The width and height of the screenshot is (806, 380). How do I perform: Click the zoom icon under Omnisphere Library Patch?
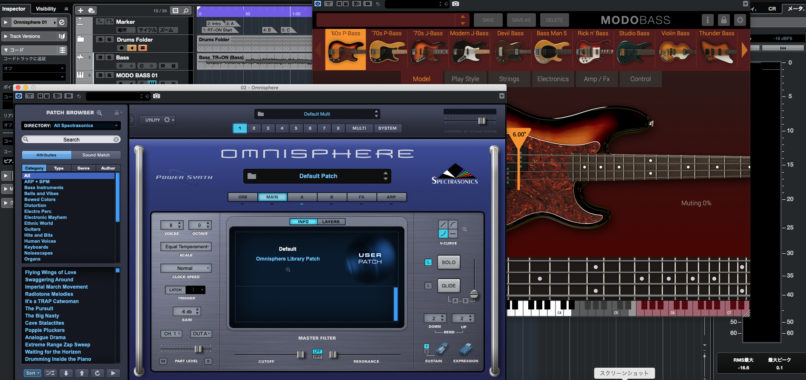[x=288, y=269]
